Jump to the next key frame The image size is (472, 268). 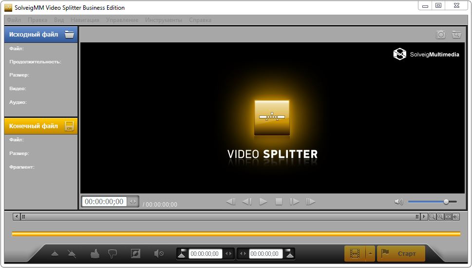(x=310, y=201)
